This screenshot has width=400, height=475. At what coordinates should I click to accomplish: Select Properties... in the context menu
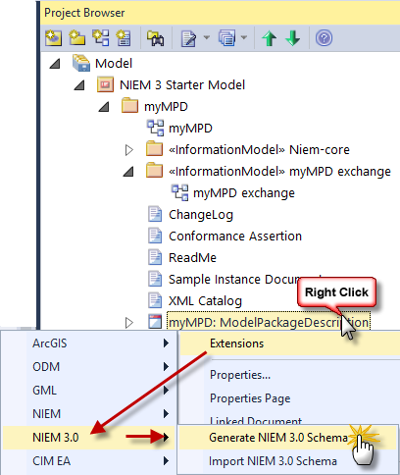[240, 375]
